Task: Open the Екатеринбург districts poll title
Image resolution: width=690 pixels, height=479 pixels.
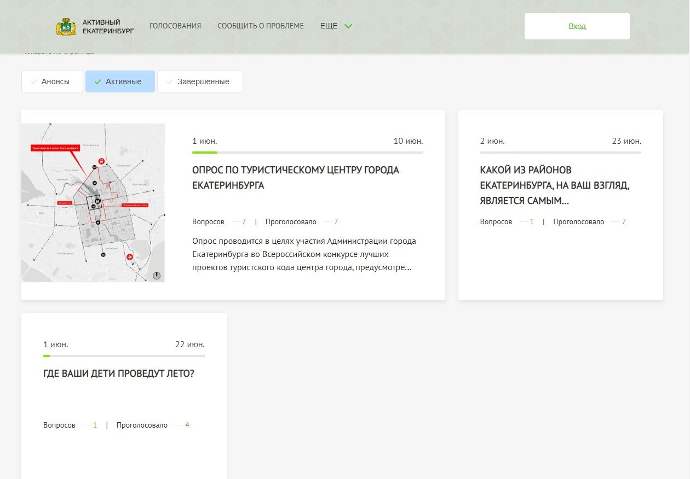Action: [554, 185]
